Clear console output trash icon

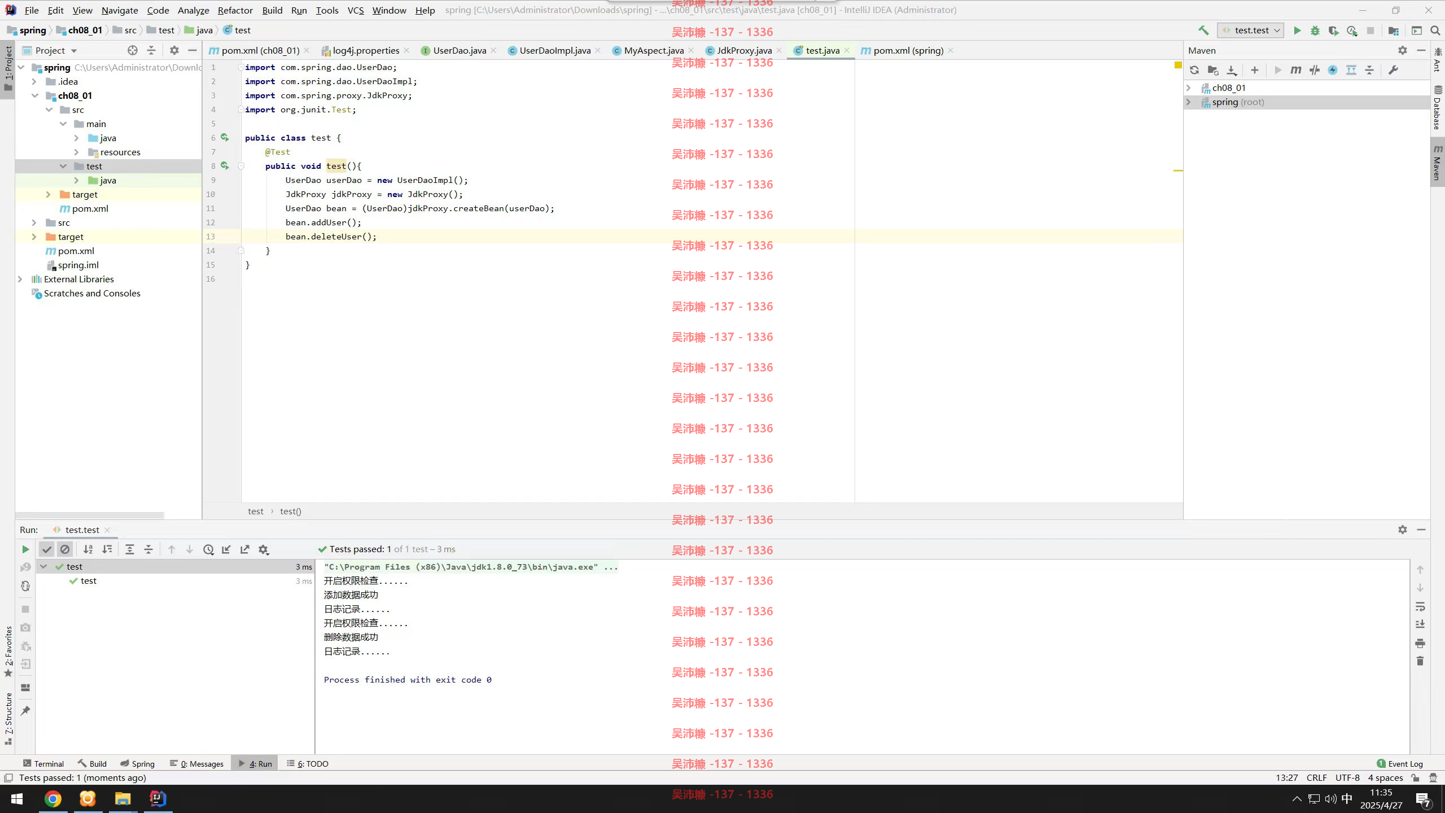pyautogui.click(x=1420, y=661)
